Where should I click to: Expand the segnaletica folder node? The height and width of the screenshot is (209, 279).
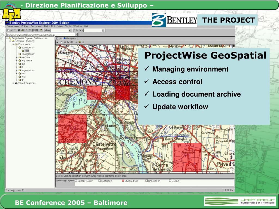(16, 70)
